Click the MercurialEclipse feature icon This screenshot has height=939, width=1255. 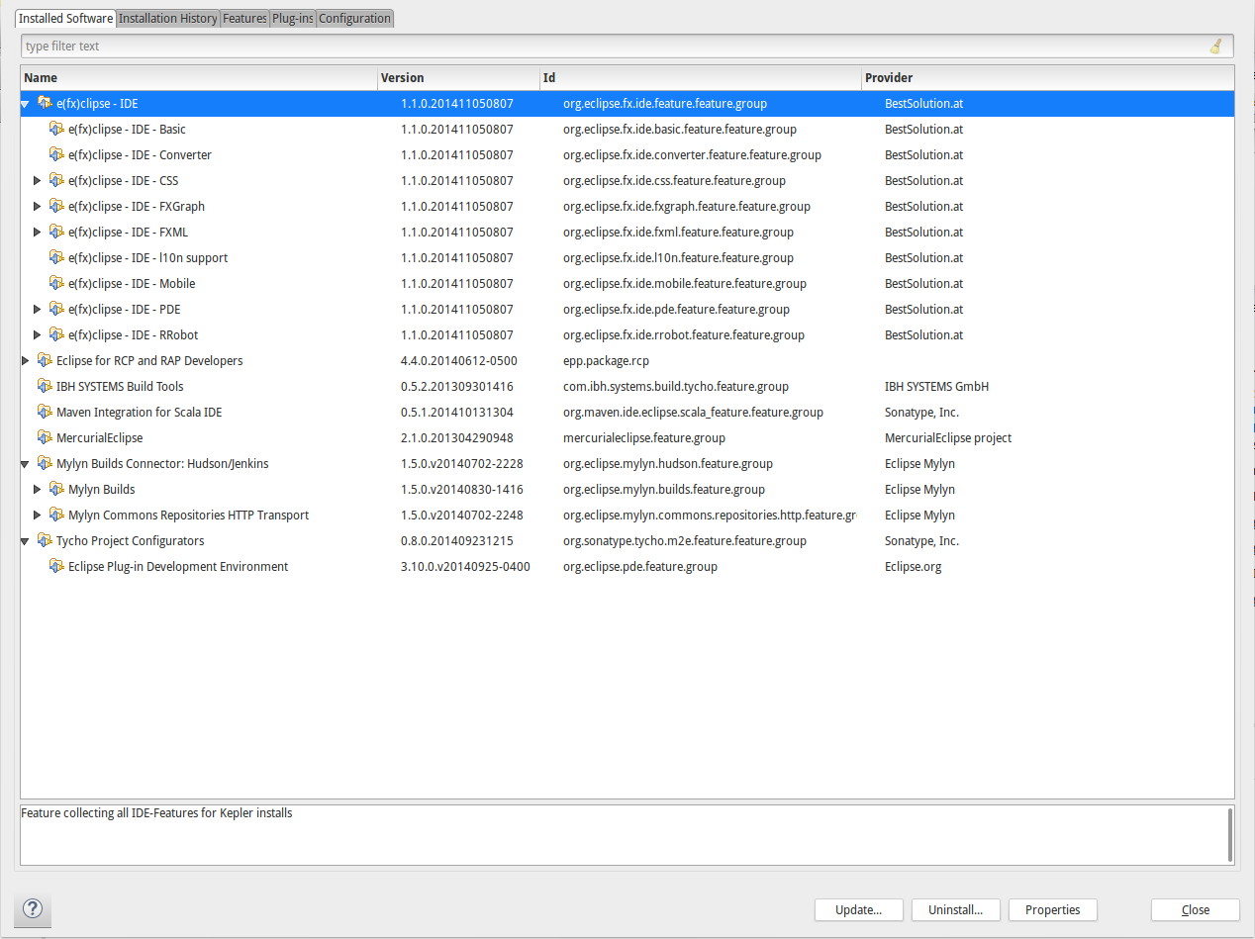[45, 437]
